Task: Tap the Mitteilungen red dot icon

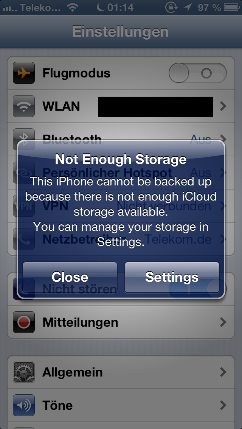Action: point(24,322)
